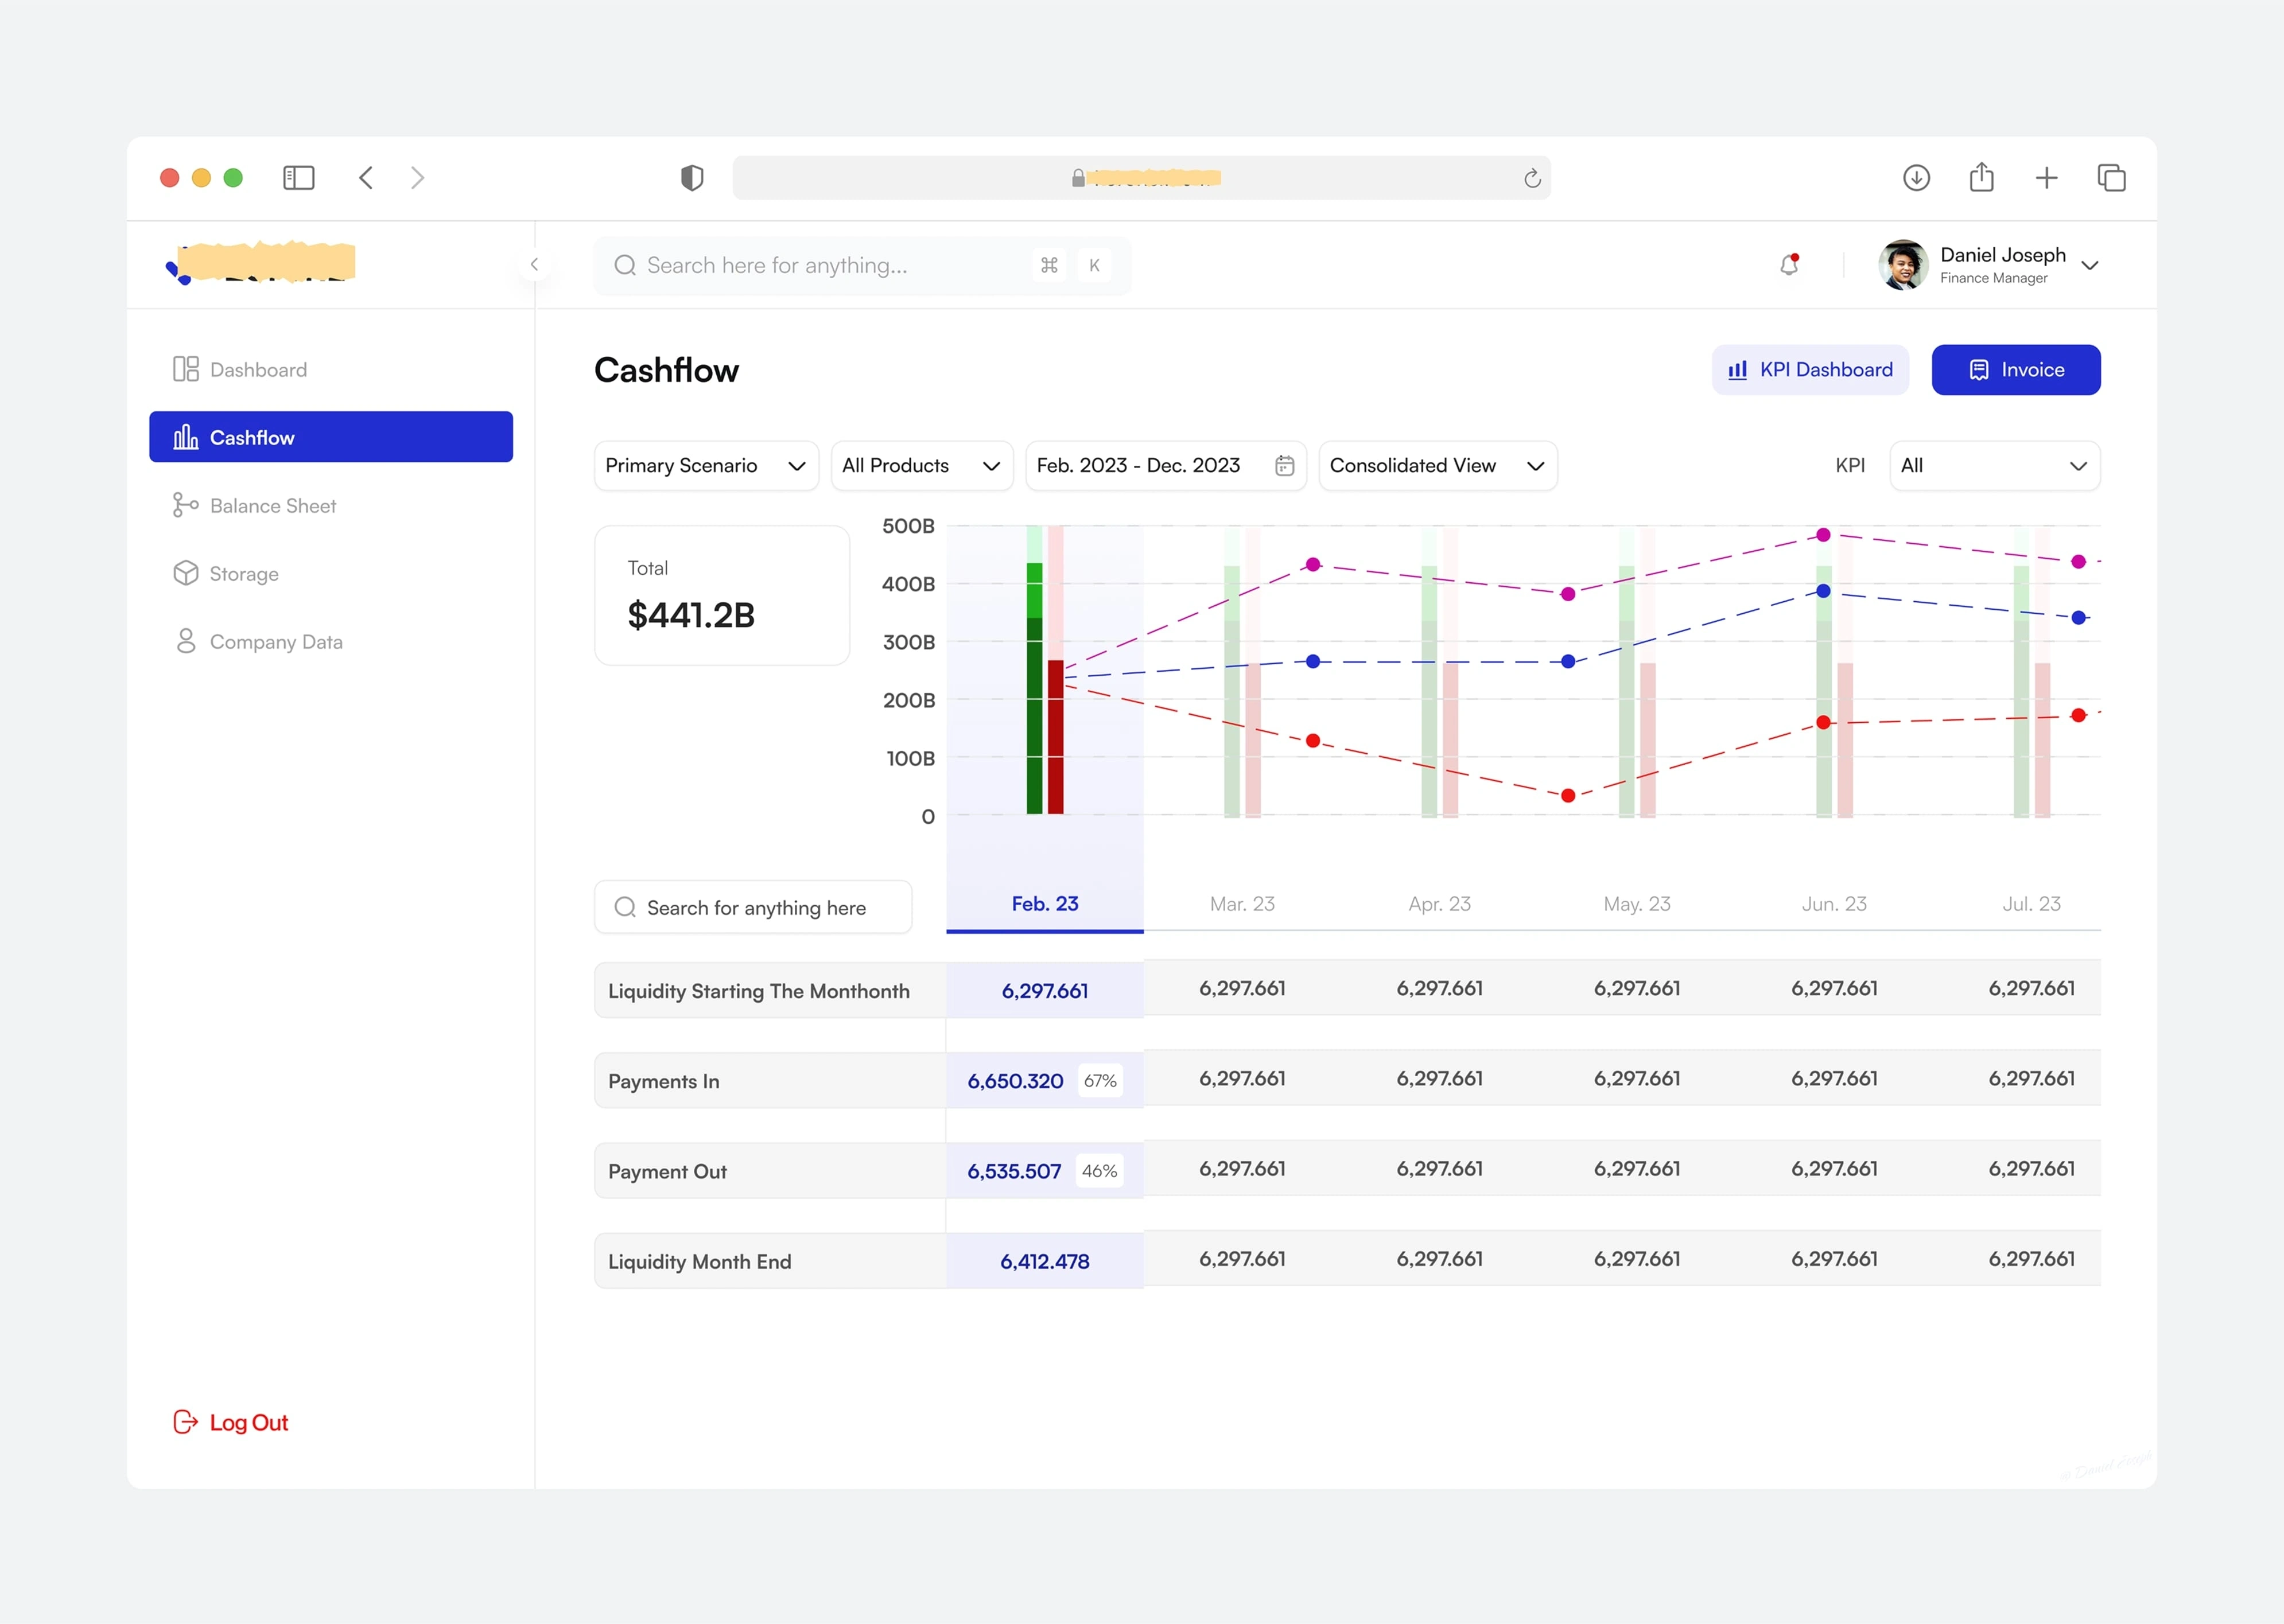Click the KPI Dashboard button
This screenshot has width=2284, height=1624.
1810,370
